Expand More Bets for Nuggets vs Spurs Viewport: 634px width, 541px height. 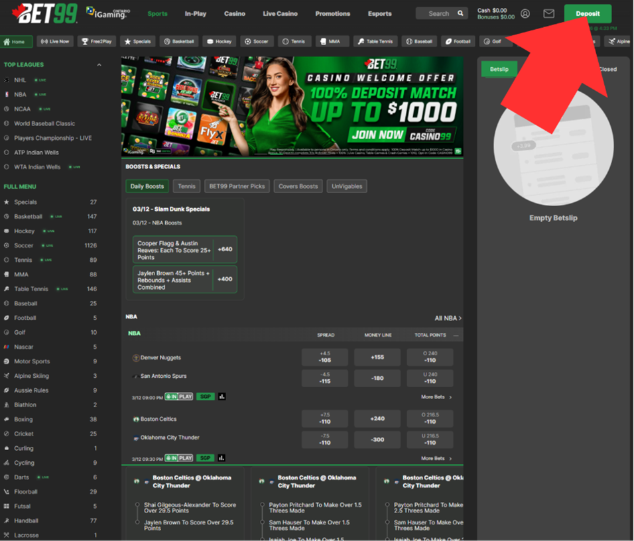tap(436, 397)
